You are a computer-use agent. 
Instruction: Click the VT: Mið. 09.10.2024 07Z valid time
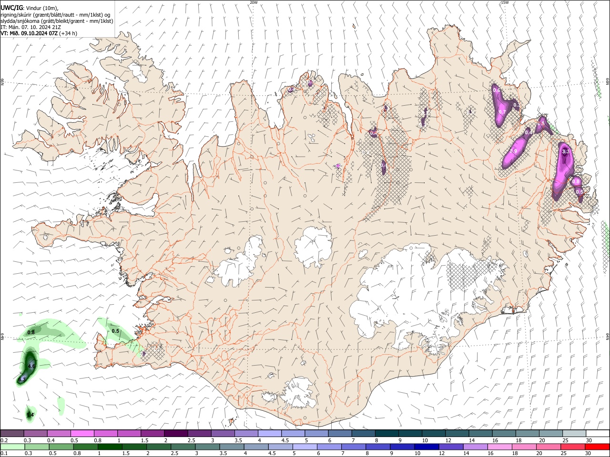click(x=29, y=33)
